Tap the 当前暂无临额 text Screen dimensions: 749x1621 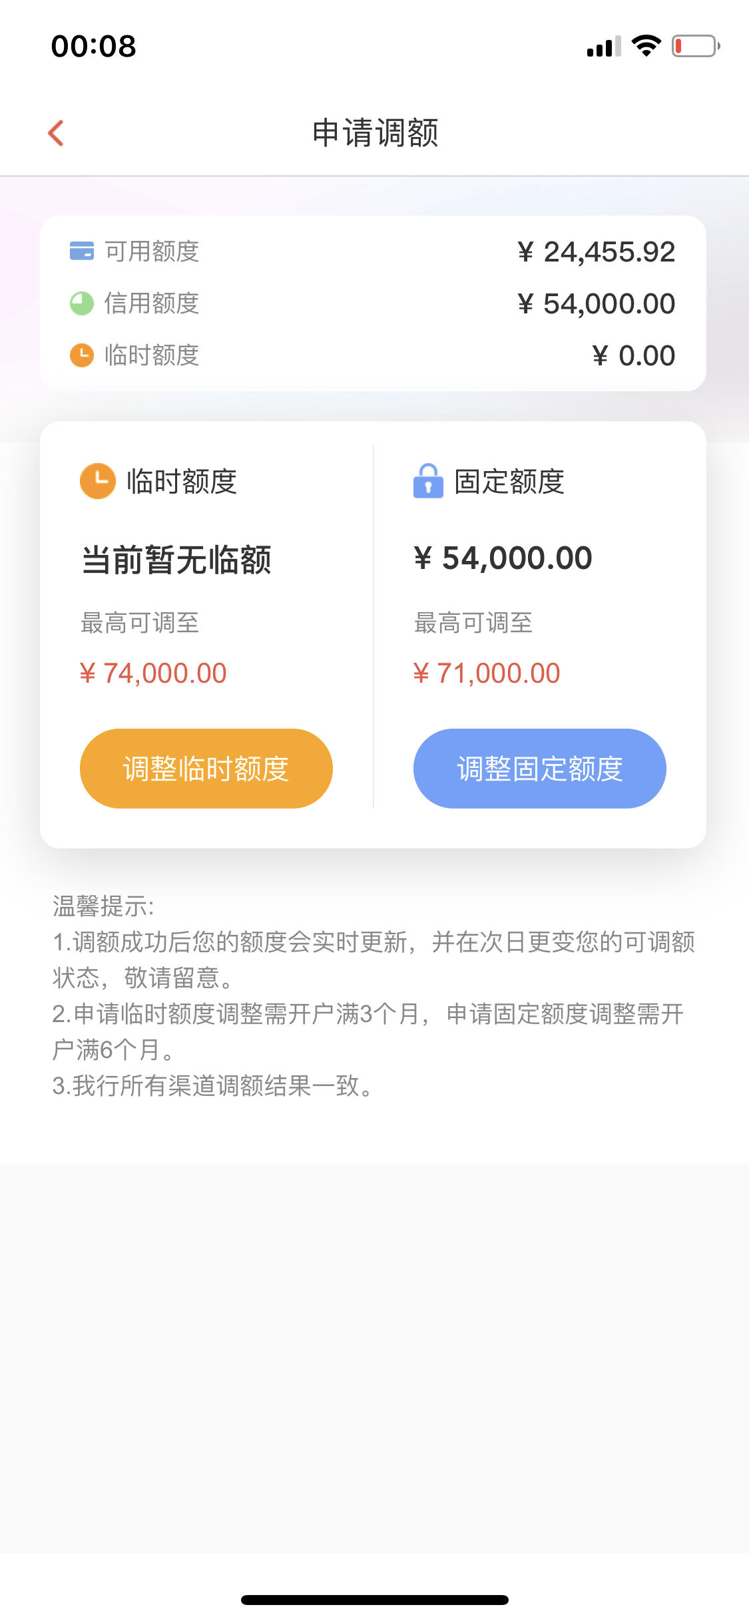pos(176,560)
